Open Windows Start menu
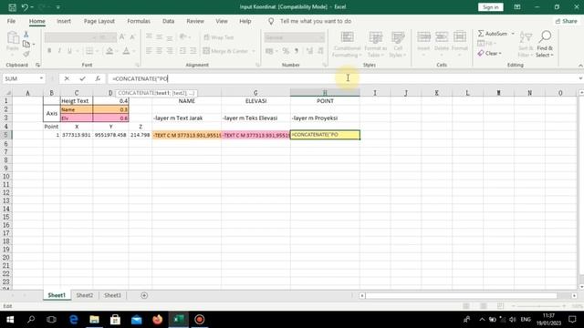This screenshot has height=328, width=584. coord(10,320)
